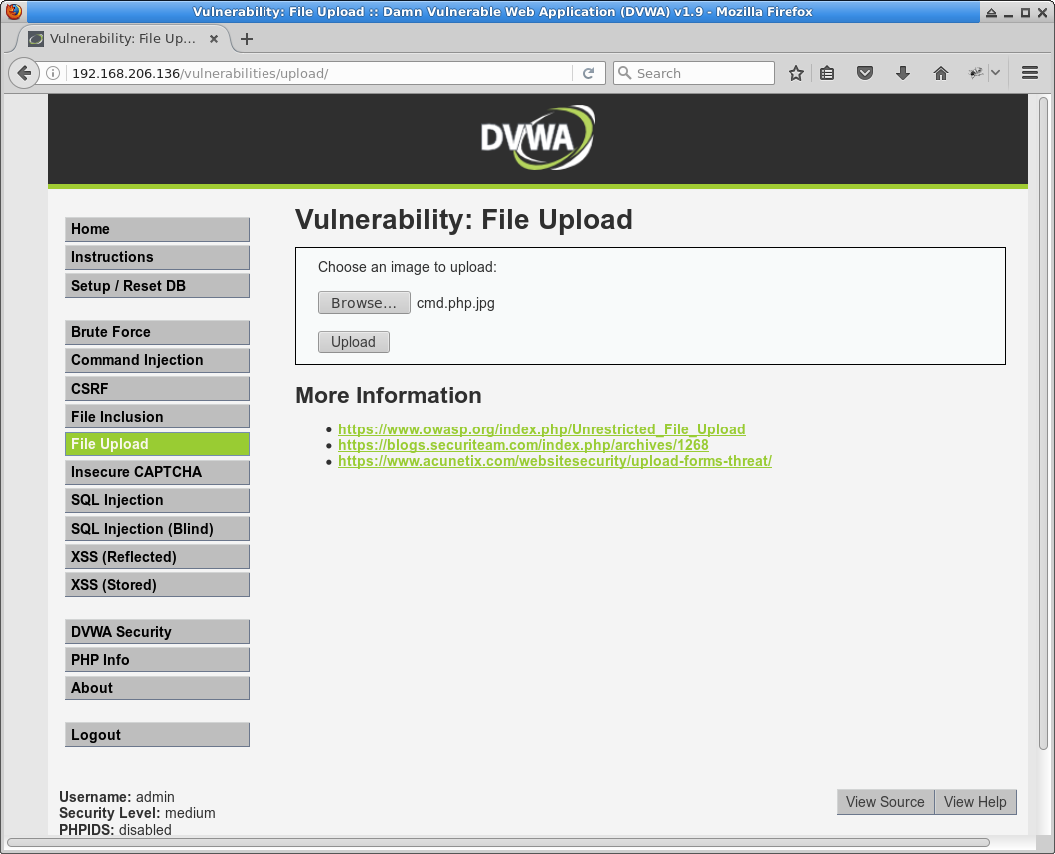Click the Upload button
The width and height of the screenshot is (1055, 854).
pyautogui.click(x=354, y=342)
